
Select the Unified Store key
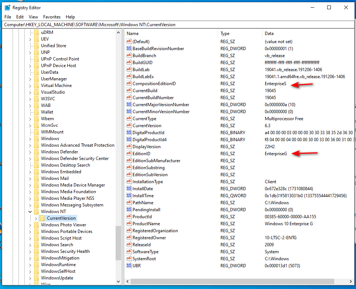pyautogui.click(x=54, y=46)
